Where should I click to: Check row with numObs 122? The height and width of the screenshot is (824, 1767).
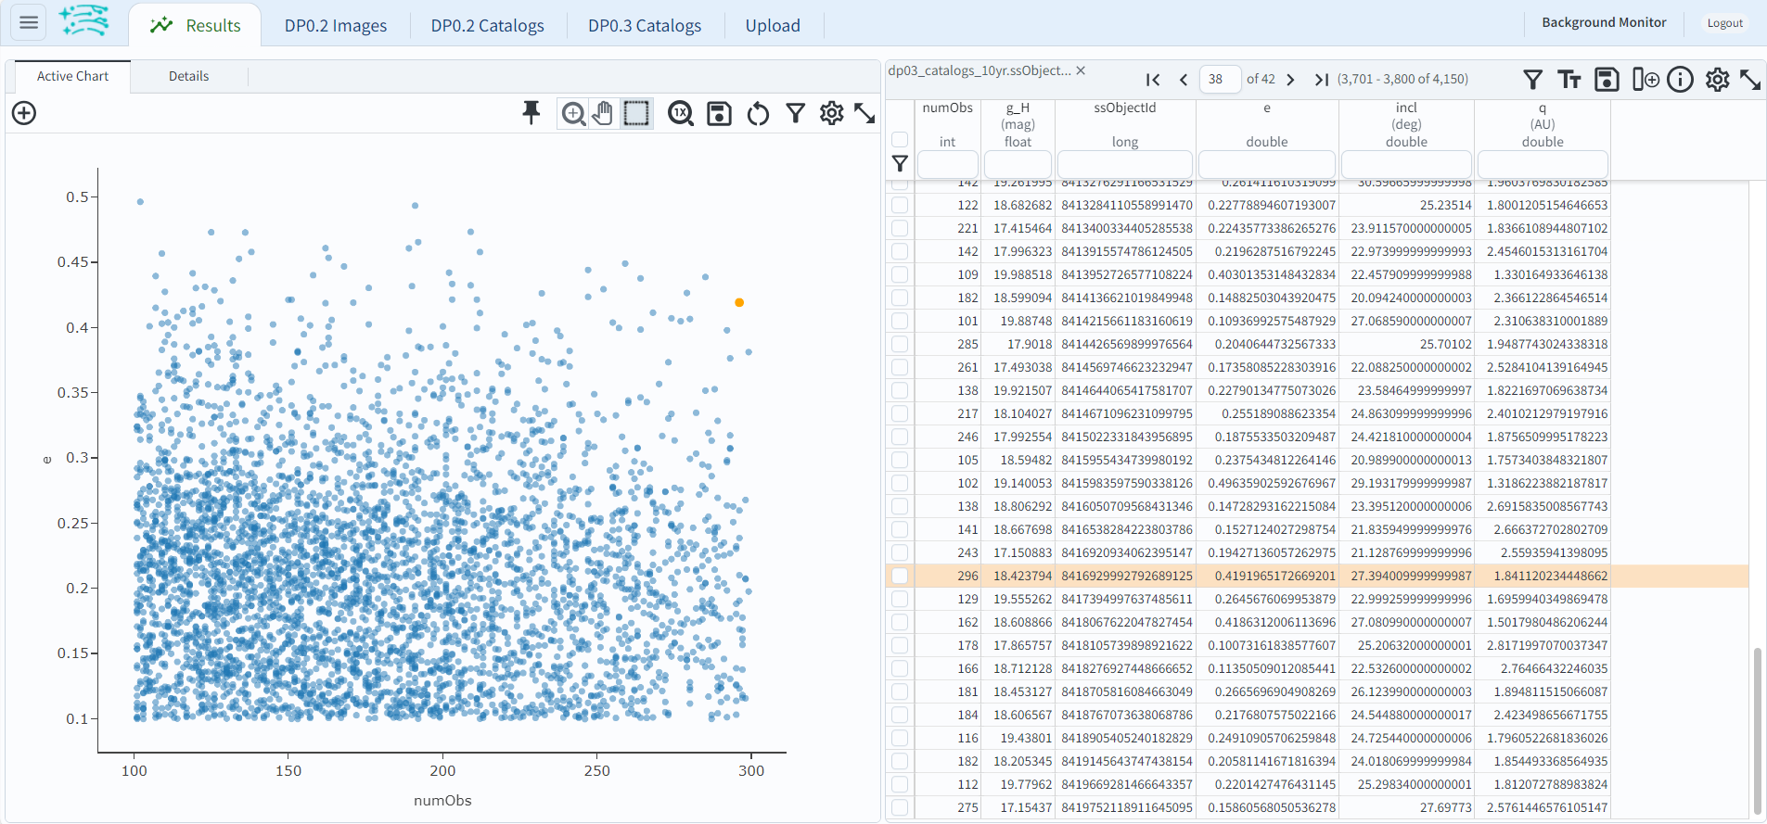900,205
